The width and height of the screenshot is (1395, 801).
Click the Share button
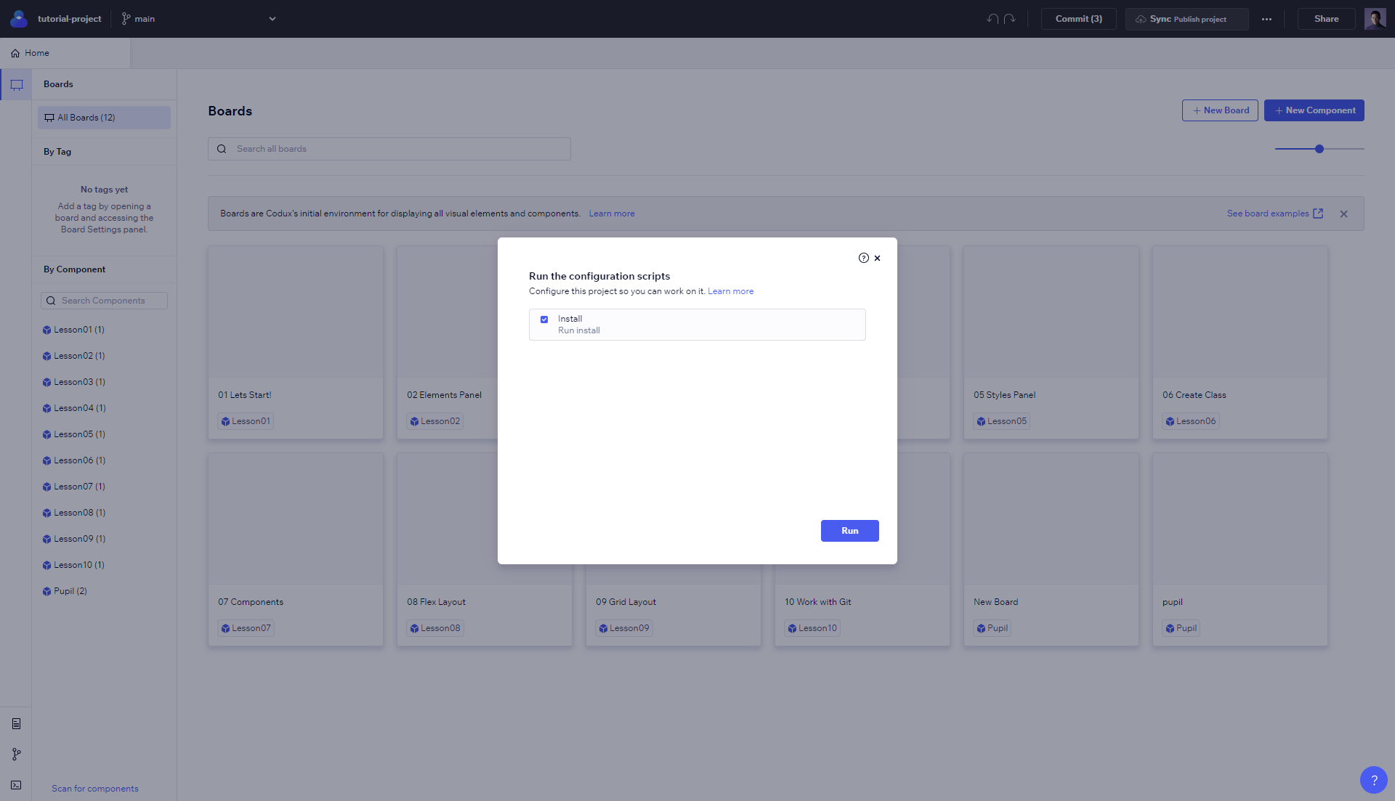pyautogui.click(x=1326, y=19)
